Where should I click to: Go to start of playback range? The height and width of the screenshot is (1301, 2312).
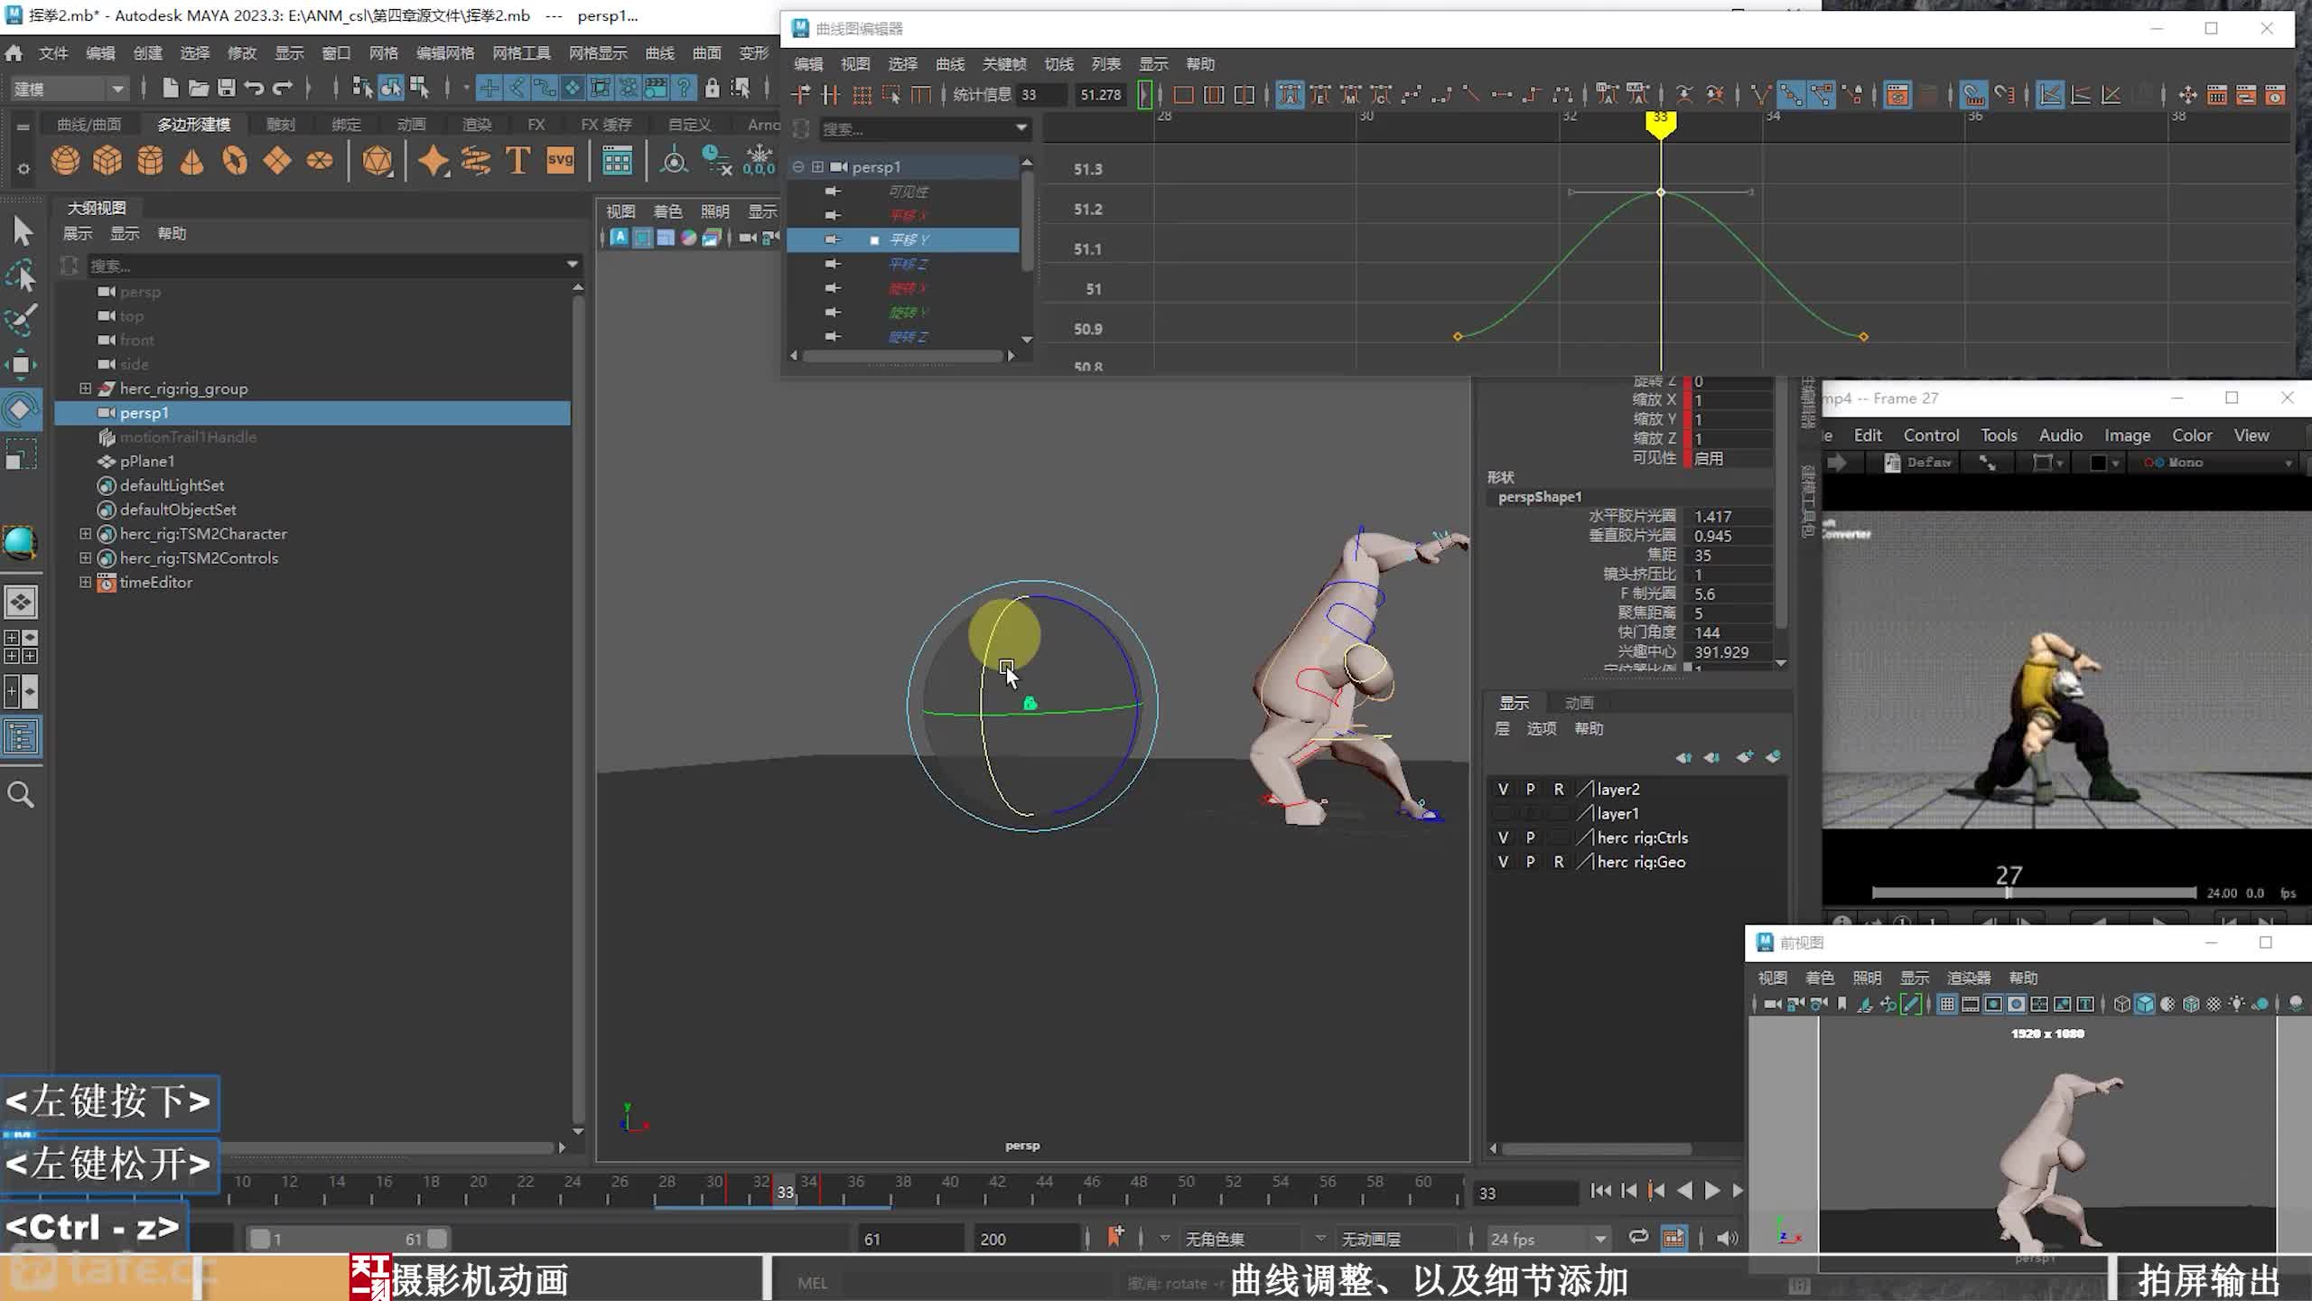1600,1191
